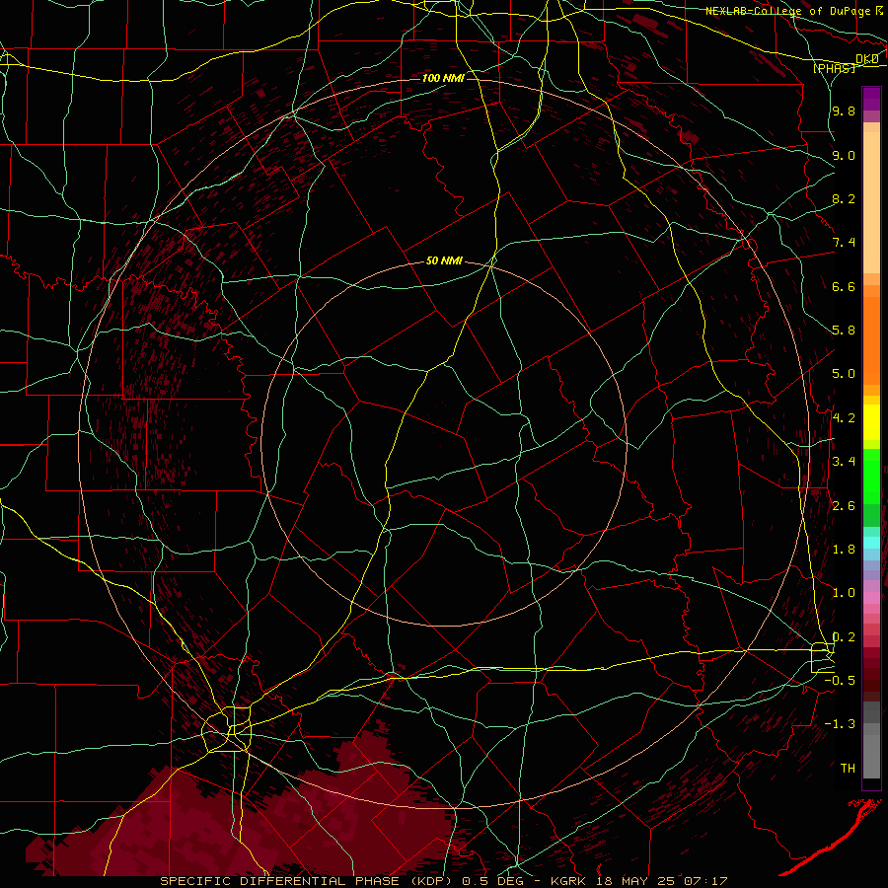Image resolution: width=888 pixels, height=888 pixels.
Task: Click the 7.4 value on color scale
Action: (x=844, y=243)
